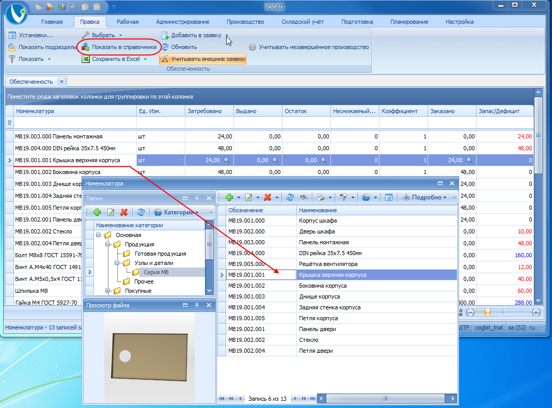Collapse the Основная folder tree node

tap(99, 235)
